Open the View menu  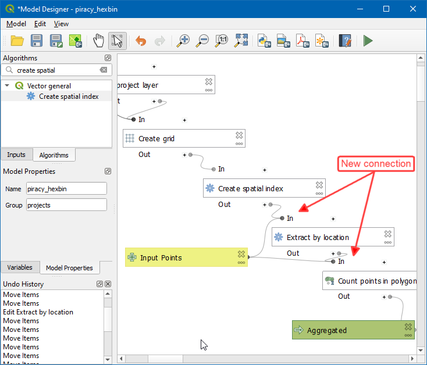coord(61,24)
